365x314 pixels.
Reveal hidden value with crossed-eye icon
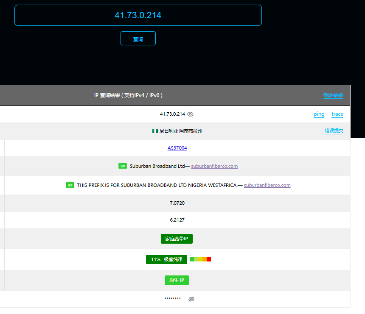tap(191, 299)
